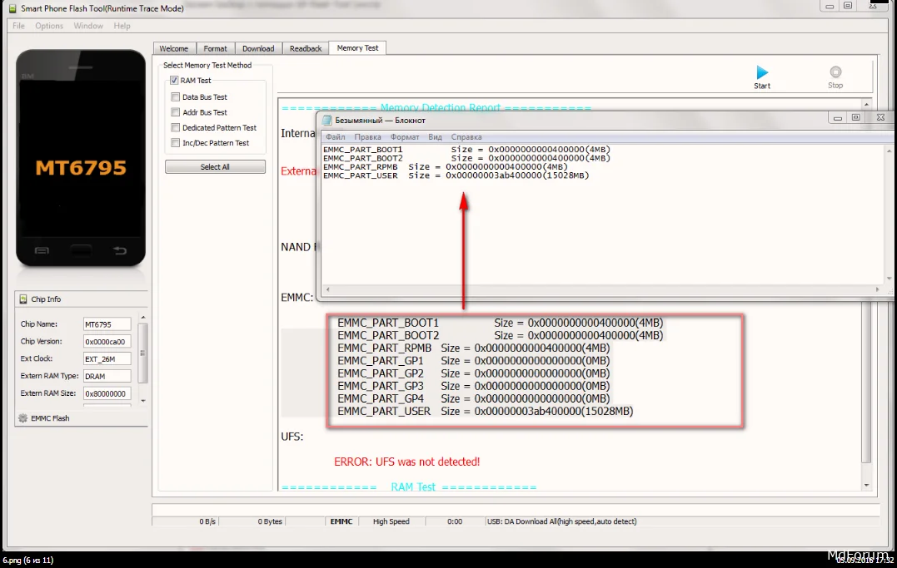Toggle the RAM Test checkbox
Image resolution: width=897 pixels, height=568 pixels.
(x=174, y=81)
